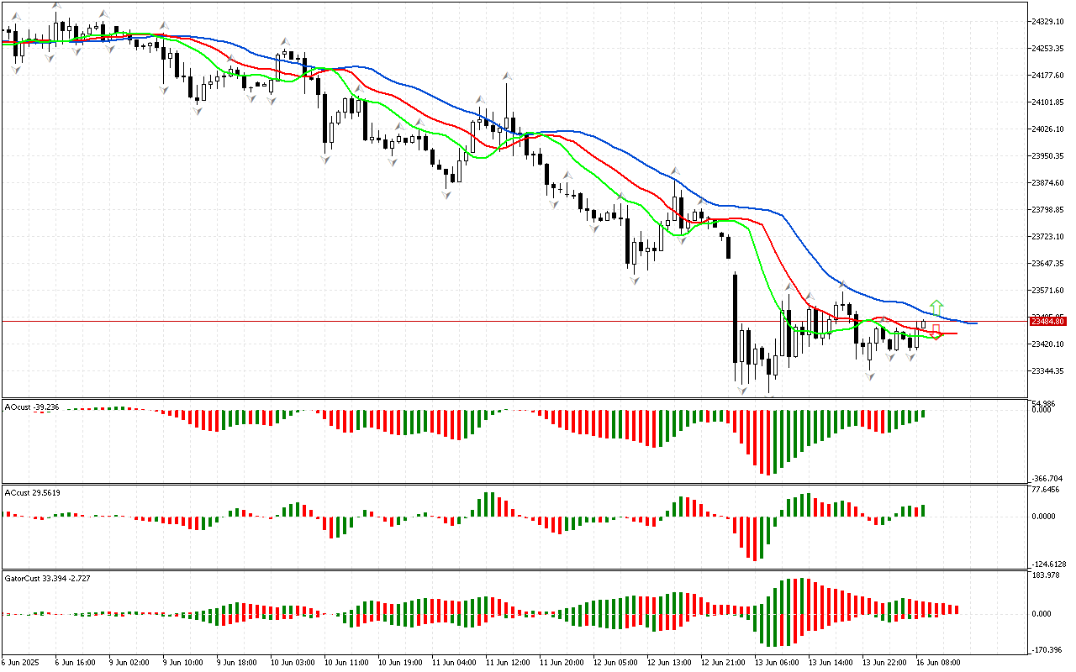The image size is (1076, 672).
Task: Click the red down arrow signal
Action: [x=936, y=331]
